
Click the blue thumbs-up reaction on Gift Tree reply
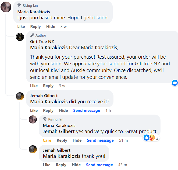tap(175, 83)
